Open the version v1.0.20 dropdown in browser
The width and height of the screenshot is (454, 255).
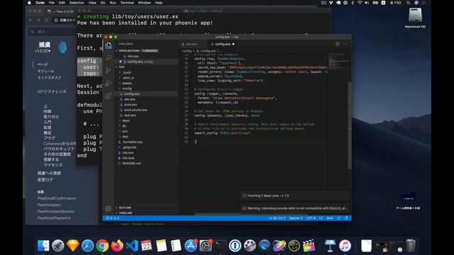tap(43, 51)
